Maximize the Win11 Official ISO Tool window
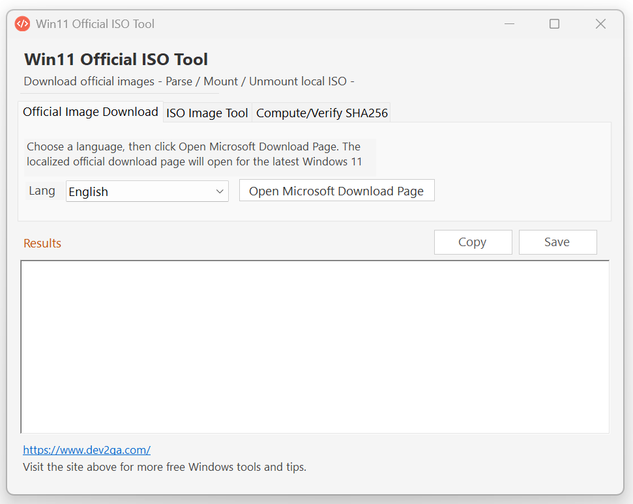Image resolution: width=633 pixels, height=504 pixels. (555, 24)
